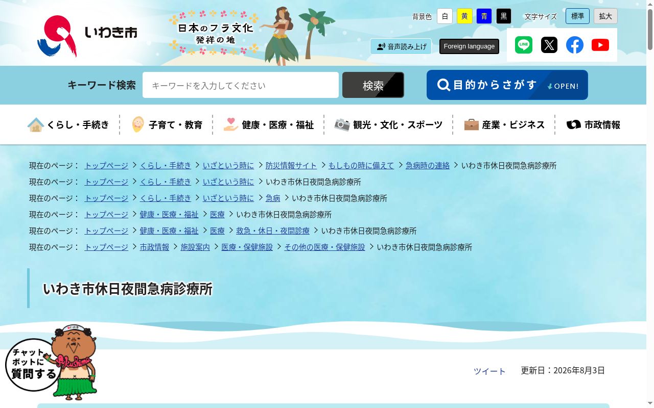
Task: Click the ツイート link
Action: tap(489, 371)
